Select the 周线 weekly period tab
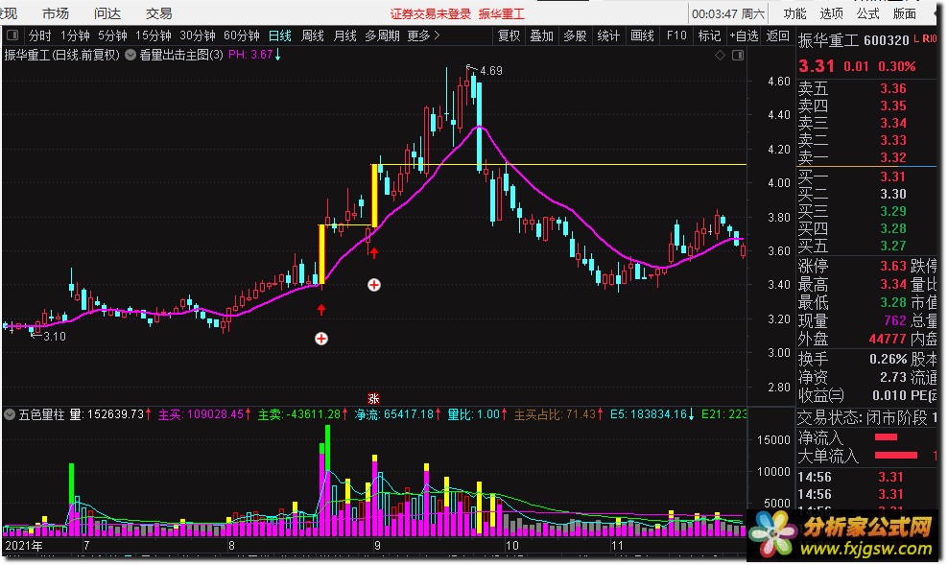This screenshot has width=948, height=565. [313, 35]
